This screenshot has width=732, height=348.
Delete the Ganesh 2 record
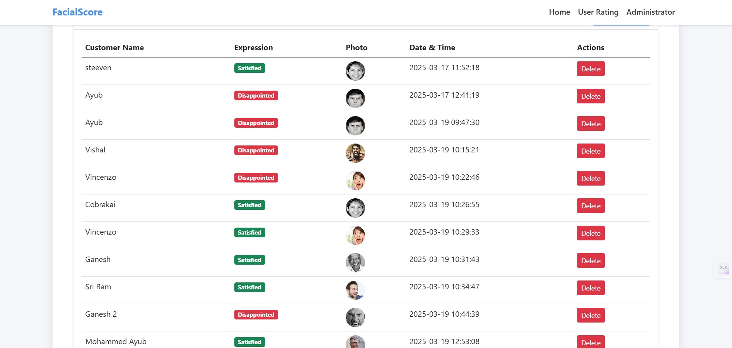(x=590, y=316)
